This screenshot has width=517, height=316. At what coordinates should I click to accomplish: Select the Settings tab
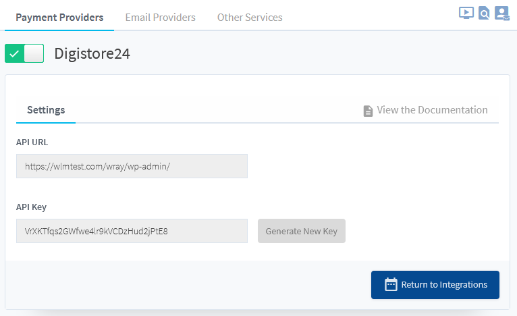coord(46,110)
